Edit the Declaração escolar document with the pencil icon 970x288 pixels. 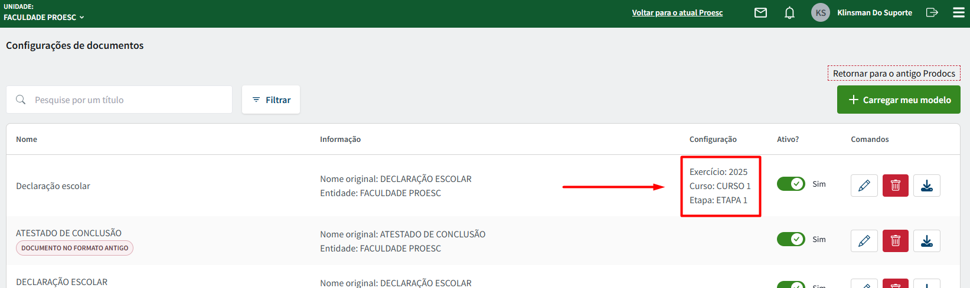pos(864,186)
